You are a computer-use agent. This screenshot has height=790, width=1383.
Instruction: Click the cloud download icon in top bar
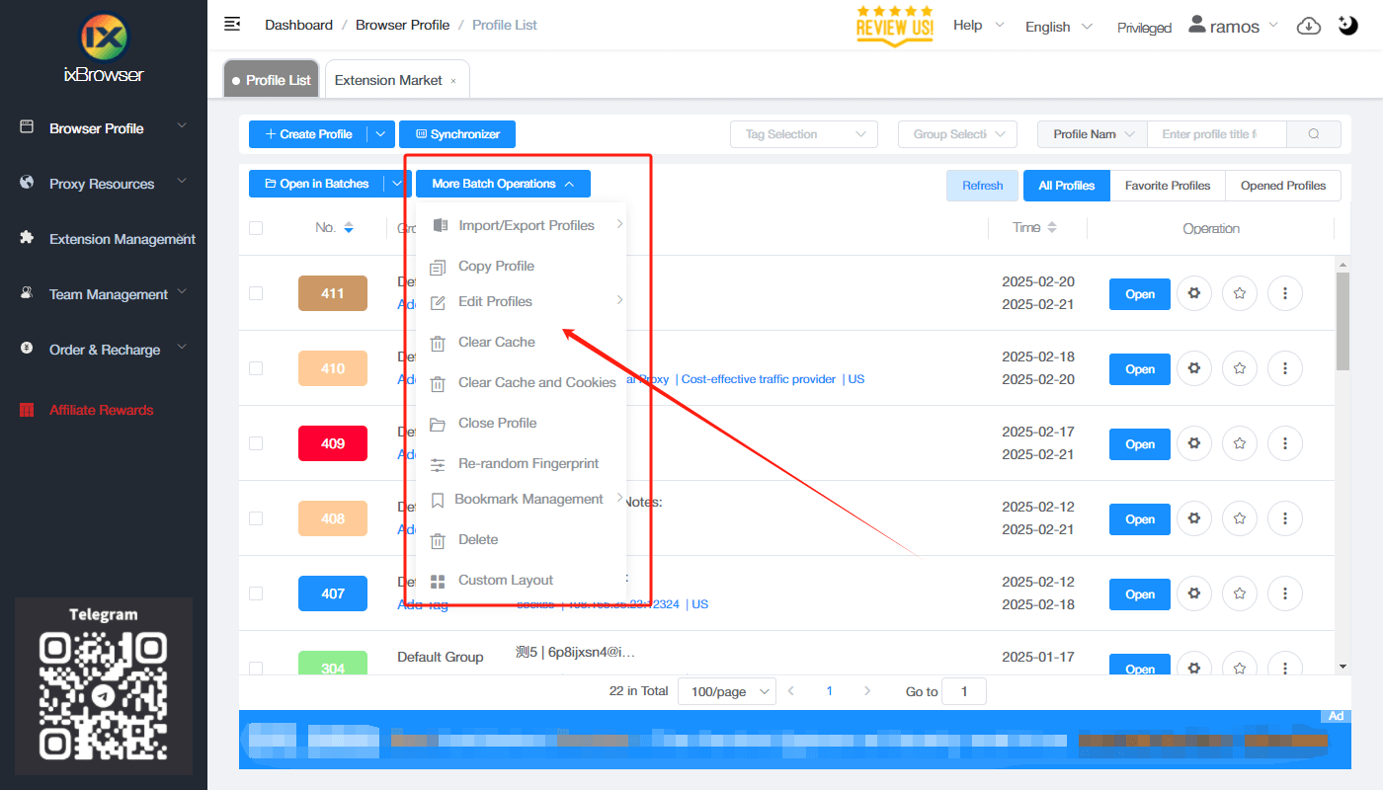click(1308, 26)
